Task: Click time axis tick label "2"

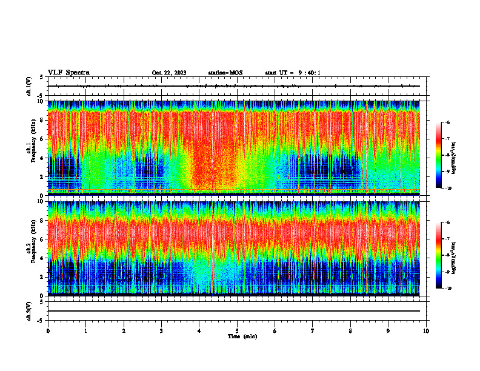Action: [124, 331]
